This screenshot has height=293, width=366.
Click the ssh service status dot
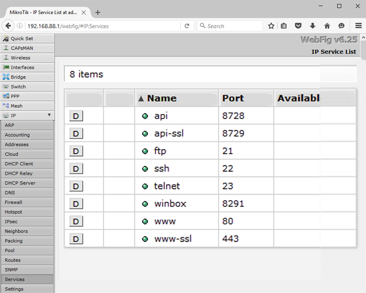coord(145,168)
